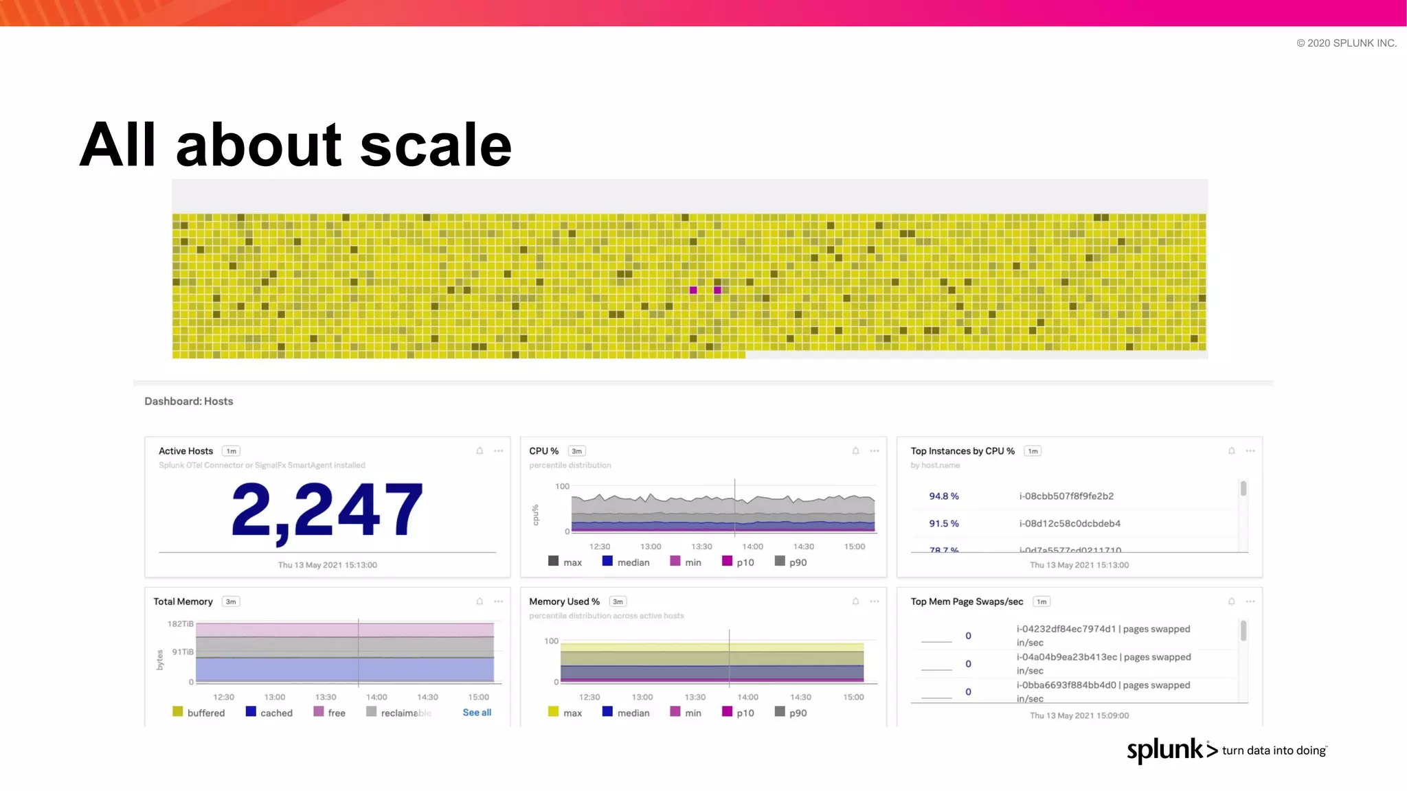Click the Total Memory stacked area chart
Image resolution: width=1407 pixels, height=791 pixels.
click(345, 652)
